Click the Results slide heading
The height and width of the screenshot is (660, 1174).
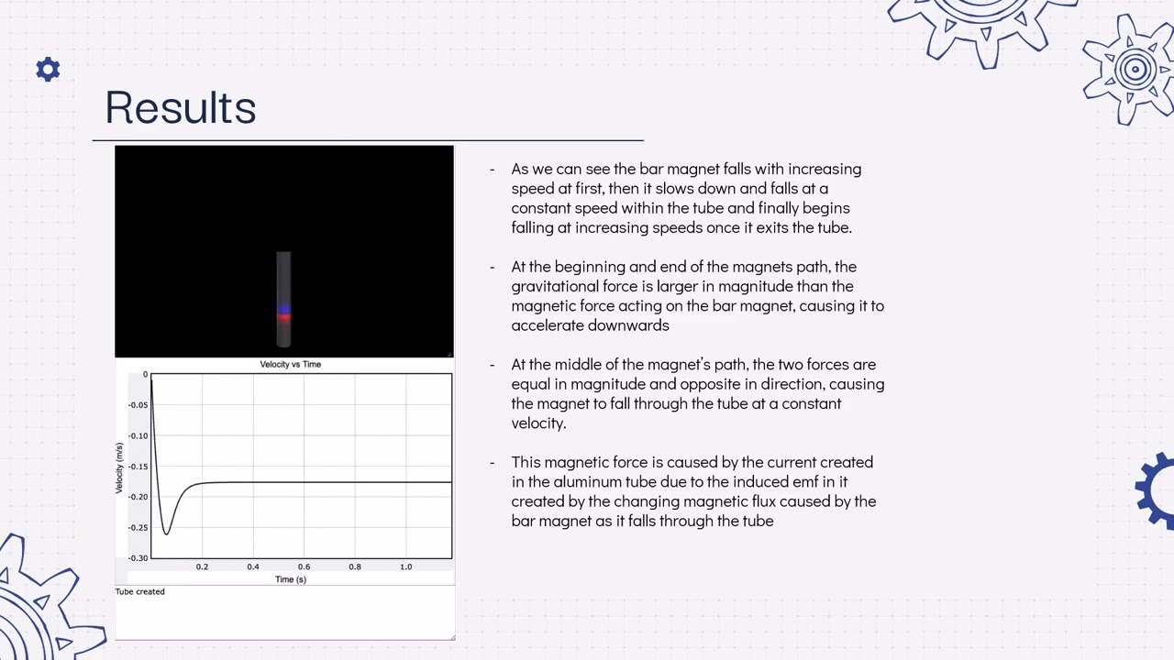point(181,107)
